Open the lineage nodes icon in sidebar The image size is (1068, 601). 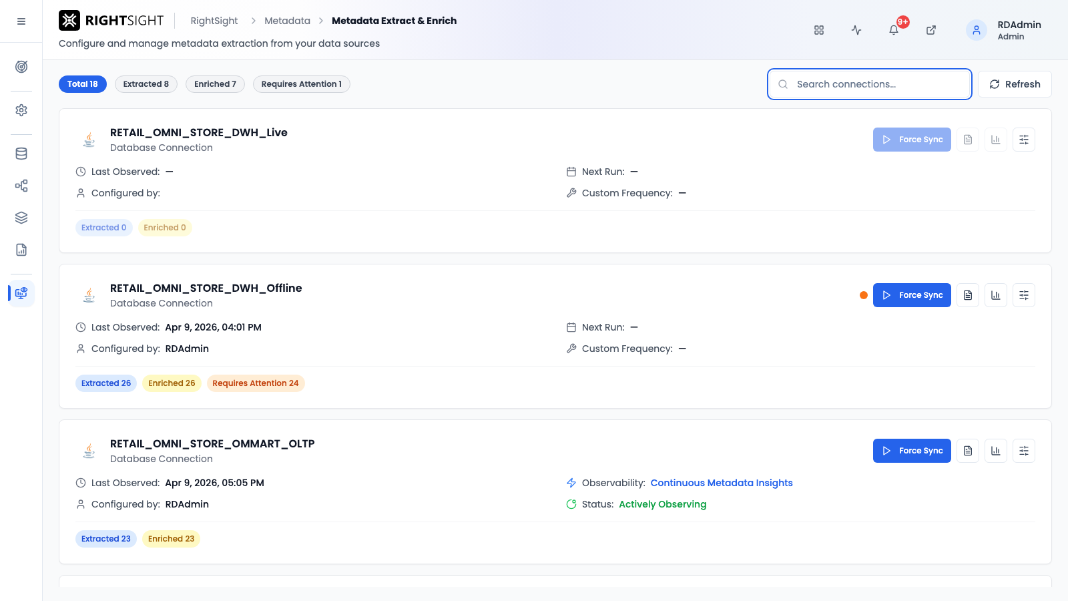21,186
